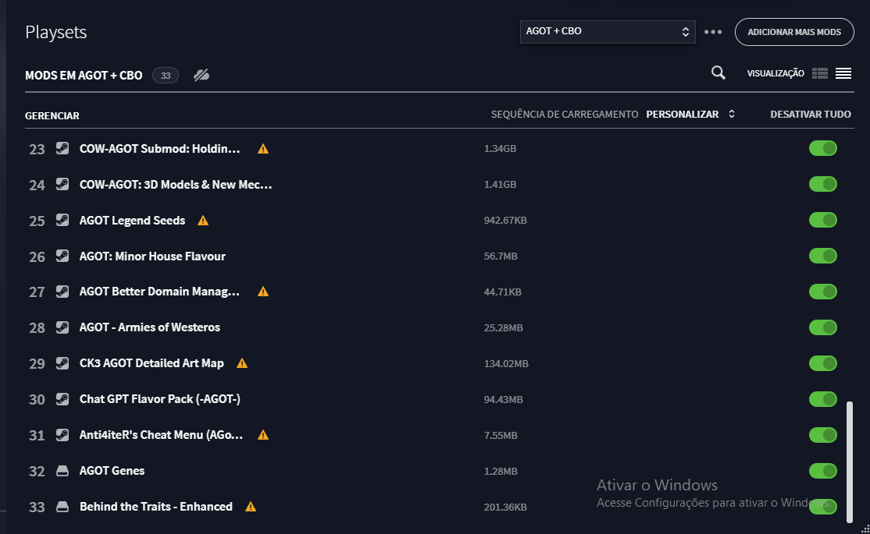Click Desativar Tudo to disable all mods
The image size is (870, 534).
pyautogui.click(x=810, y=115)
